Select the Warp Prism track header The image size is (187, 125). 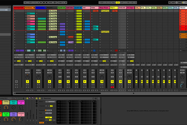click(104, 8)
